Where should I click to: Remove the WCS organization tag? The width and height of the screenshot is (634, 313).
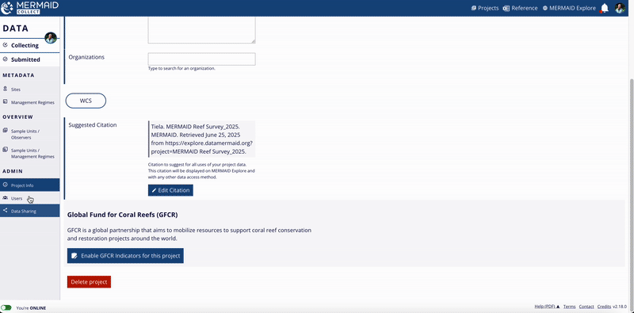pos(86,101)
